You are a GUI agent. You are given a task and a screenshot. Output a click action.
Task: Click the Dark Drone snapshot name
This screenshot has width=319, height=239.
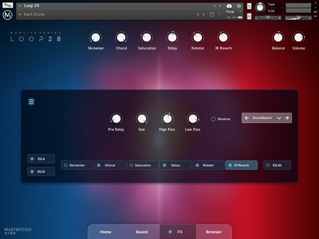tap(34, 14)
